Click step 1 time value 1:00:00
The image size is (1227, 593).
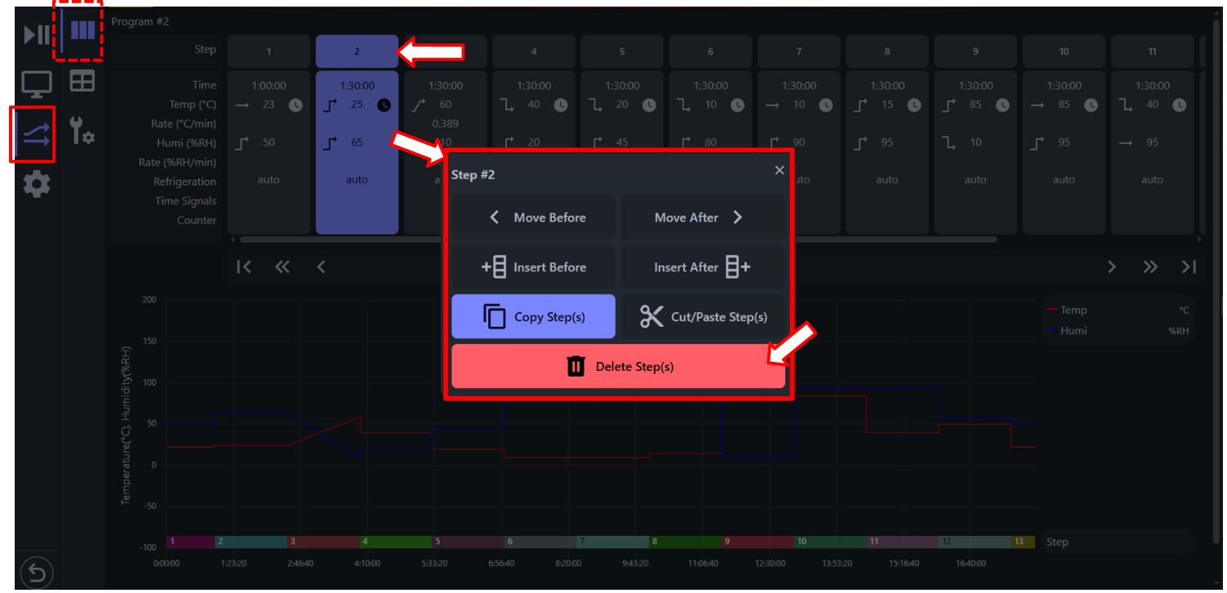point(269,85)
